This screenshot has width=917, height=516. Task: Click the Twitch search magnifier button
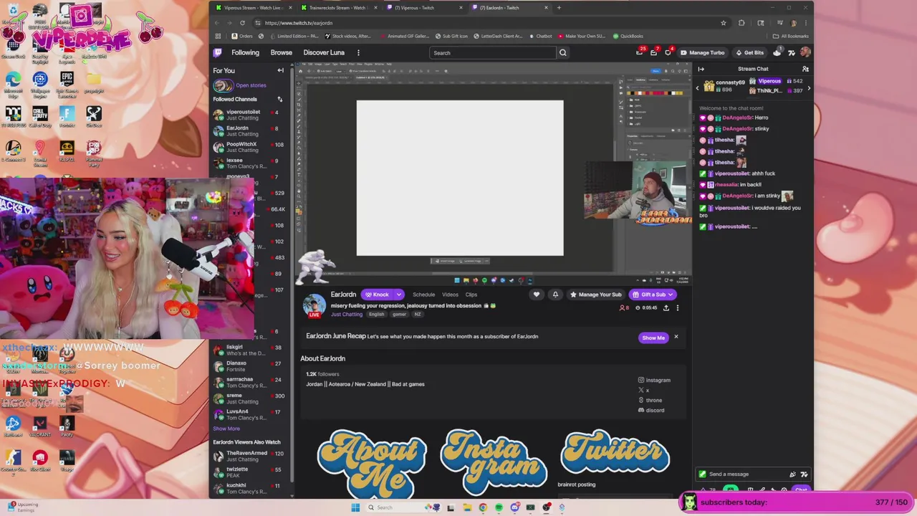point(562,52)
